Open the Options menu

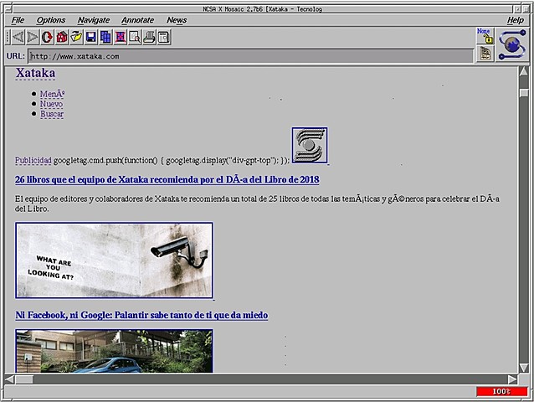click(x=51, y=20)
